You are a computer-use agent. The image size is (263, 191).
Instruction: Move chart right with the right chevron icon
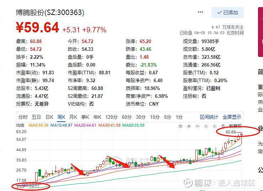pos(215,126)
